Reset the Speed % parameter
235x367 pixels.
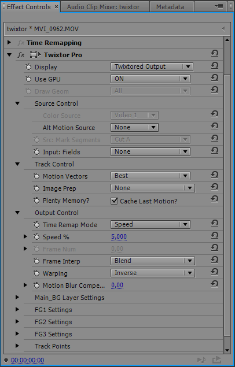tap(214, 236)
